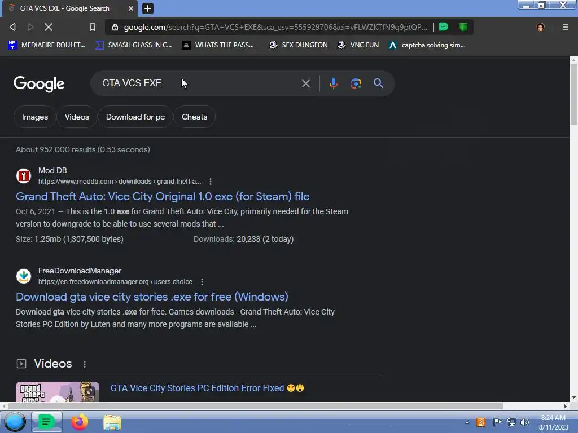
Task: Filter results by Images
Action: coord(34,117)
